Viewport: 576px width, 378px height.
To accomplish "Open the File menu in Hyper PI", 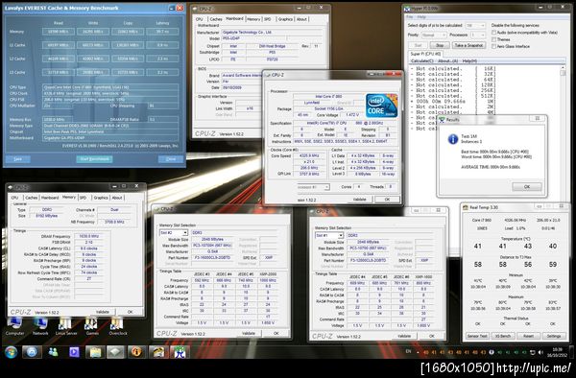I will pyautogui.click(x=410, y=17).
